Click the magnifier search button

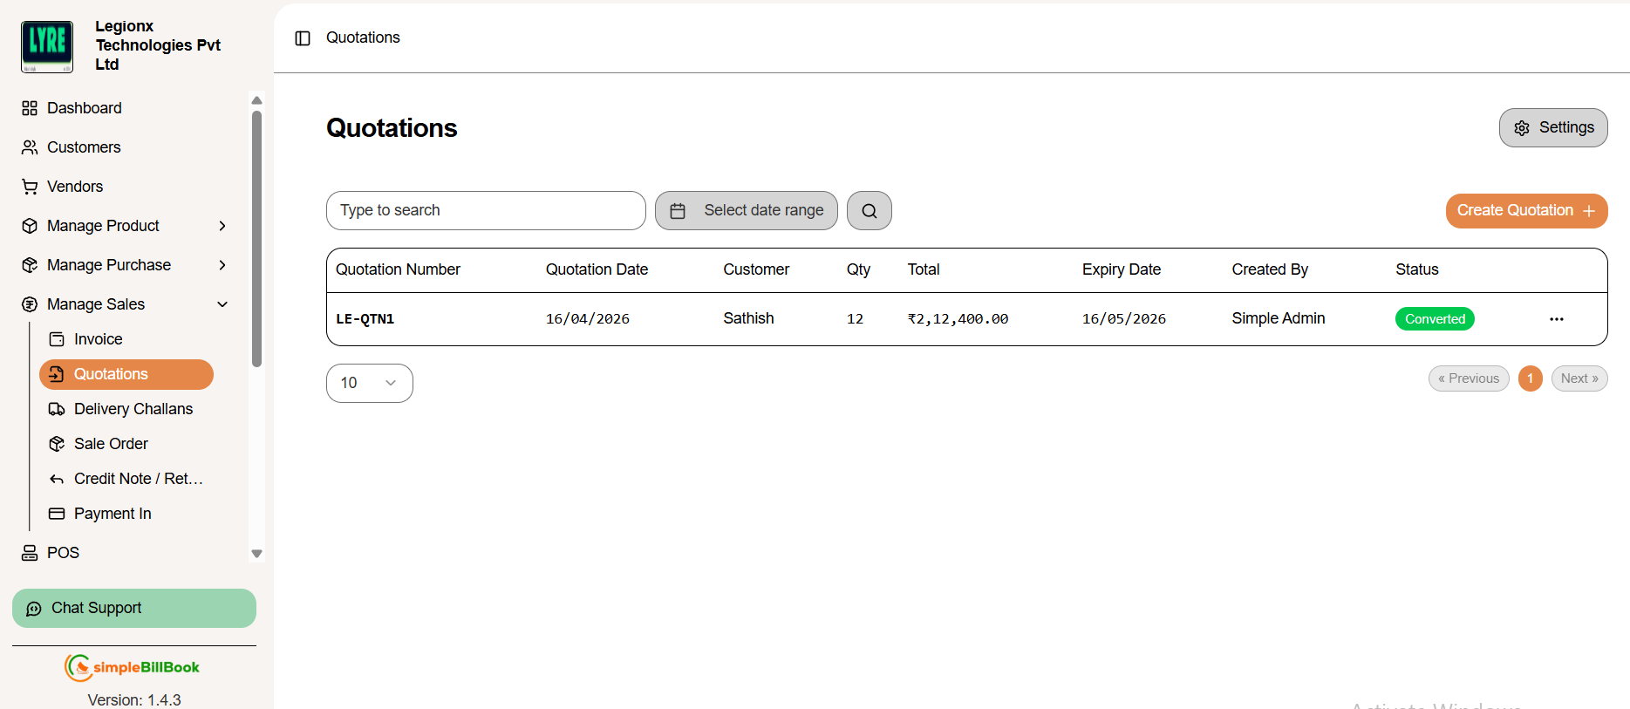pyautogui.click(x=870, y=211)
